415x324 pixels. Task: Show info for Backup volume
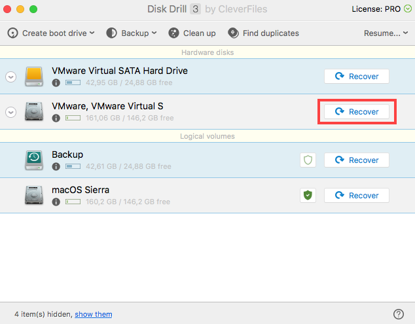[56, 166]
